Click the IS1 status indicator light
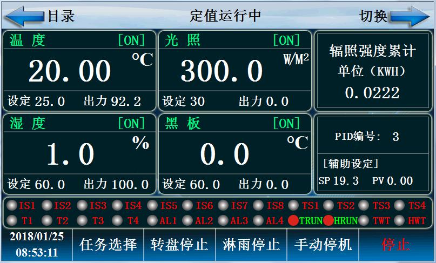Viewport: 436px width, 263px height. tap(12, 206)
